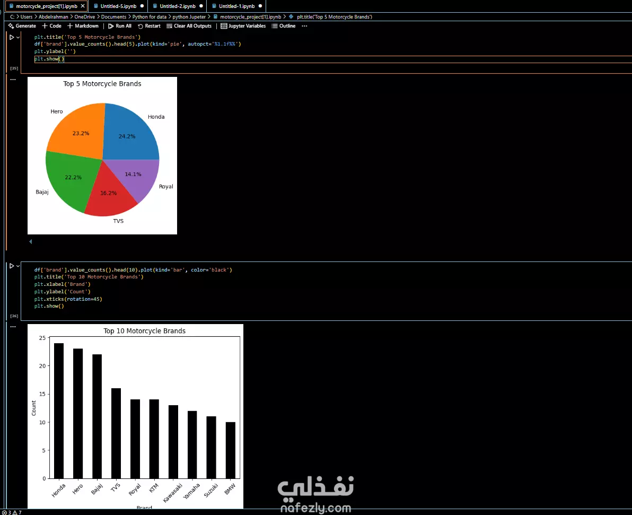Click the warnings count in status bar
Image resolution: width=632 pixels, height=515 pixels.
coord(17,512)
